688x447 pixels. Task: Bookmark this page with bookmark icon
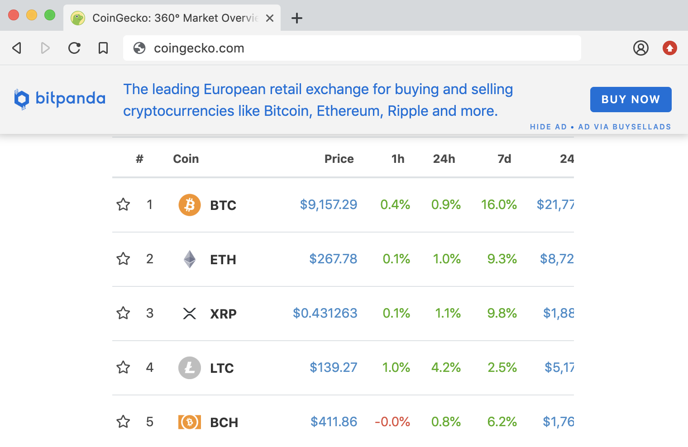(103, 48)
